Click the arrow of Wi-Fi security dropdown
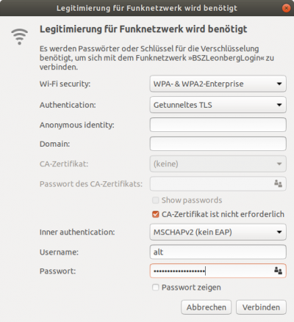 coord(279,84)
